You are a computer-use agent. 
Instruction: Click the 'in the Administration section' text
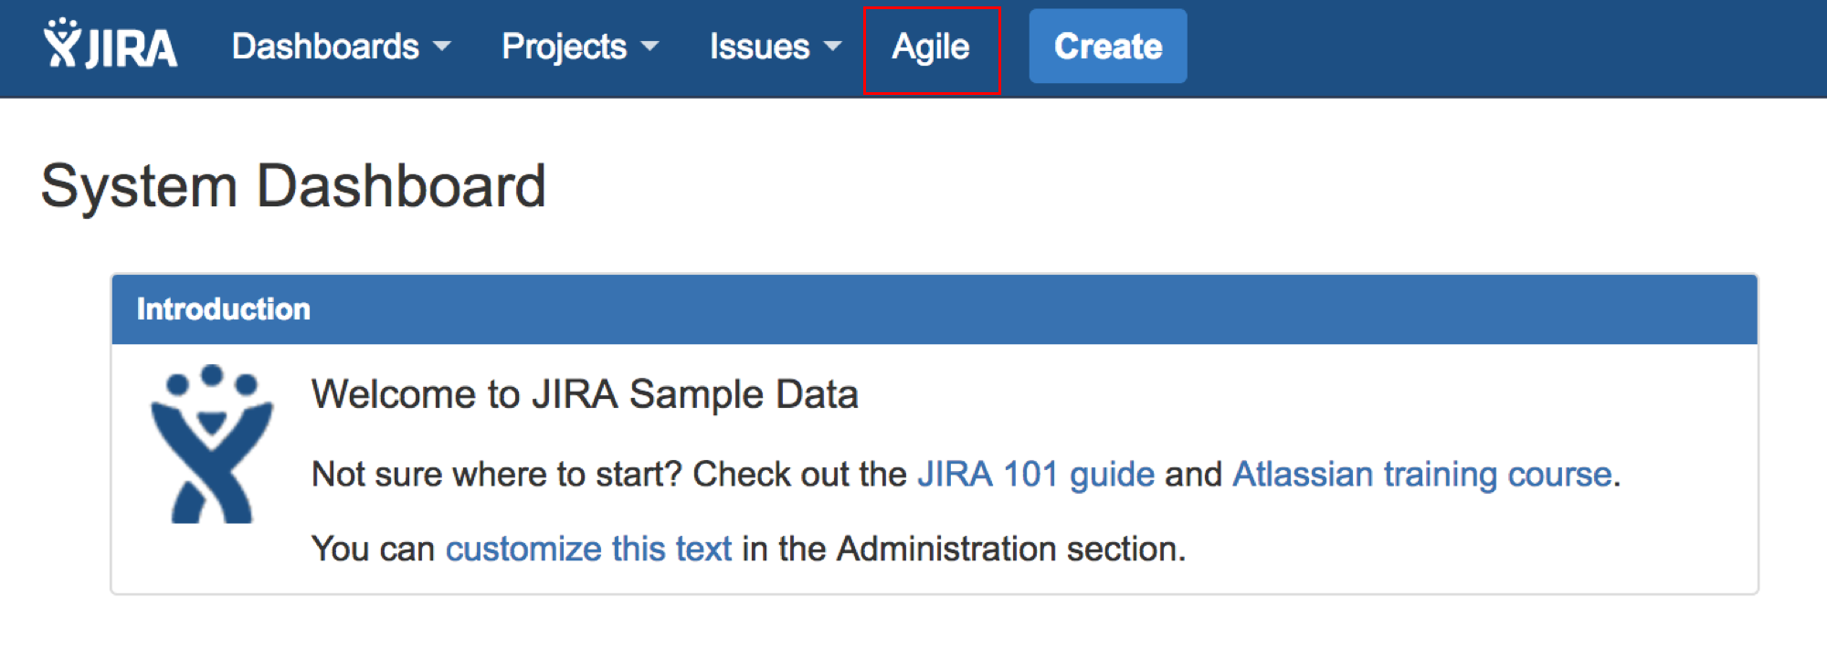(963, 549)
